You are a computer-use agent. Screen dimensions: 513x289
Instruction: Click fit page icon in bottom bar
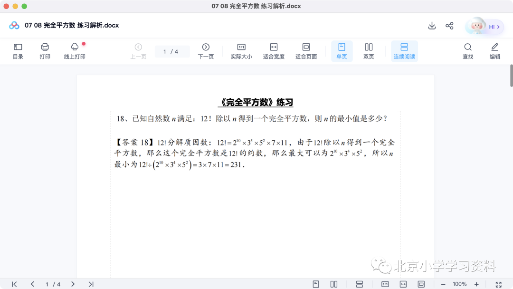(x=421, y=284)
